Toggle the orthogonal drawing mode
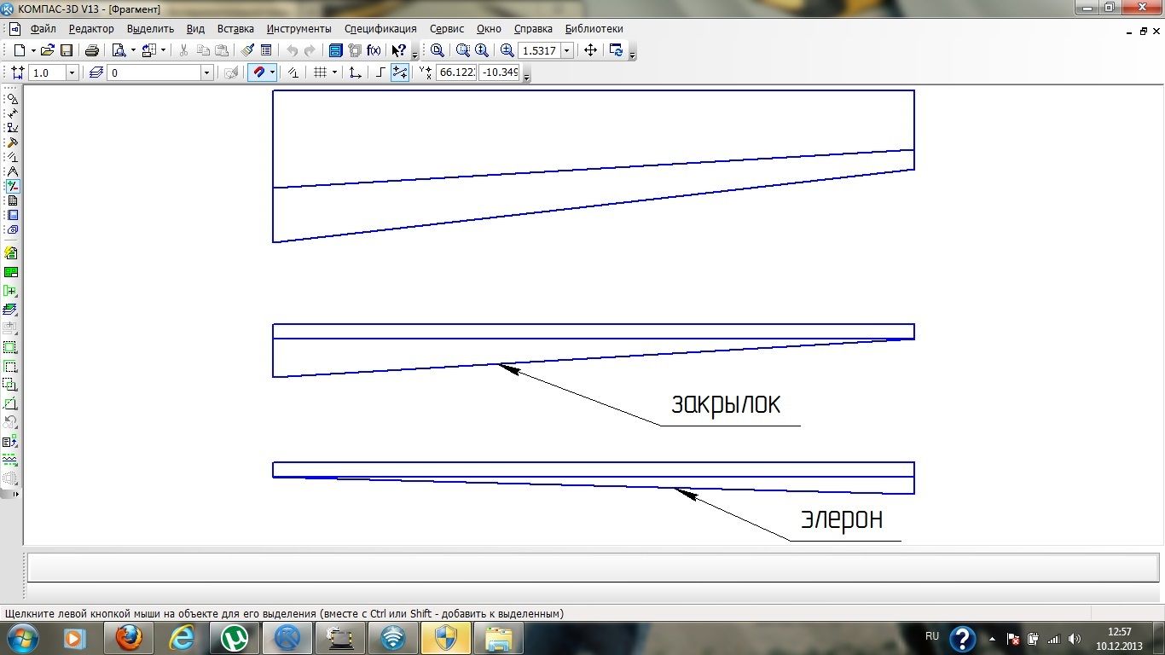The width and height of the screenshot is (1165, 655). tap(380, 72)
